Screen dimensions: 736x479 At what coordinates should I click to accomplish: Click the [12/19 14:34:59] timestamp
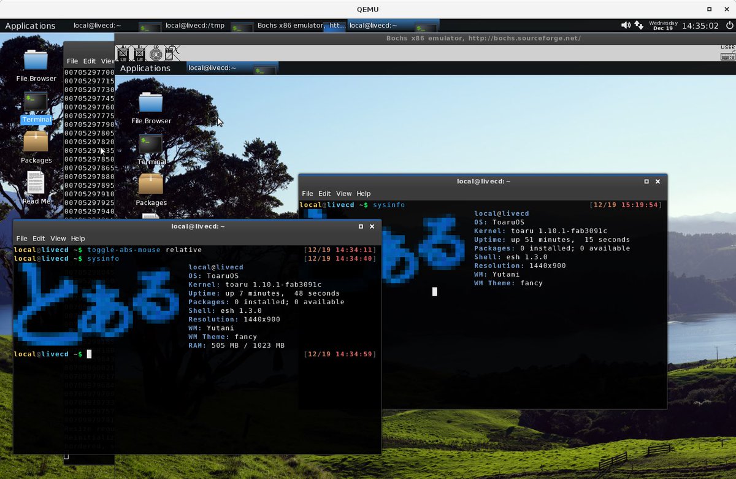point(340,354)
